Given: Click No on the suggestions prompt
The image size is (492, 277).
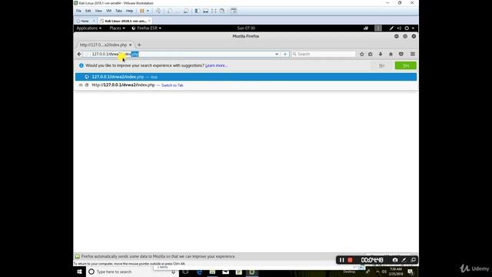Looking at the screenshot, I should coord(381,65).
